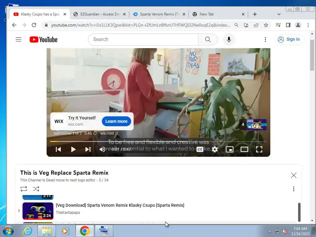The width and height of the screenshot is (316, 237).
Task: Open the playlist three-dot options menu
Action: point(294,189)
